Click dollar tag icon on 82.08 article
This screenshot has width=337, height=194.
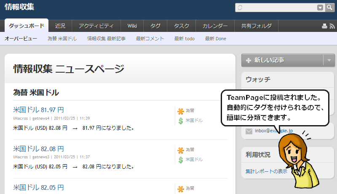[x=181, y=160]
